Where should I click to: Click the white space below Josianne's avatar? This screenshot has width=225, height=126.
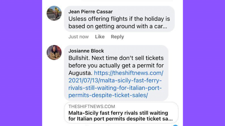coord(54,84)
